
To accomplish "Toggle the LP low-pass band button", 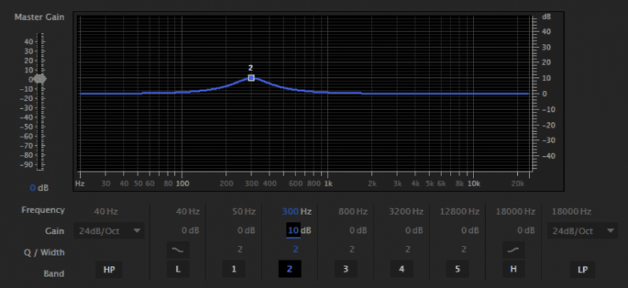I will pyautogui.click(x=583, y=269).
